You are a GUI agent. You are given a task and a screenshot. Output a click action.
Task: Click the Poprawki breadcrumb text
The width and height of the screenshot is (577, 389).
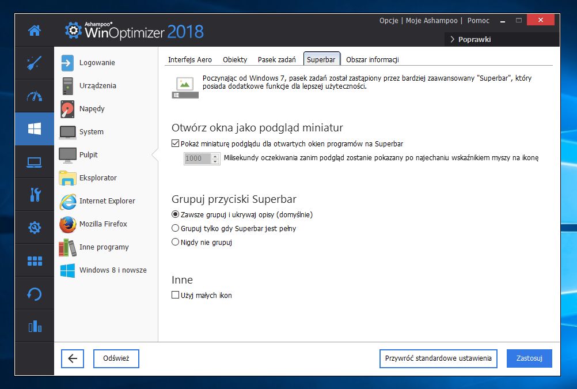474,39
